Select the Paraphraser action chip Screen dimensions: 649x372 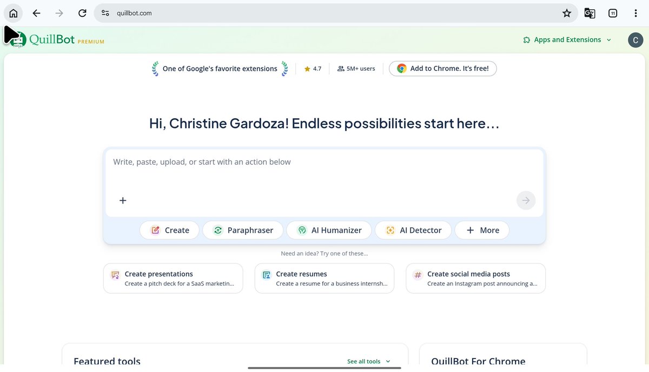click(x=242, y=230)
